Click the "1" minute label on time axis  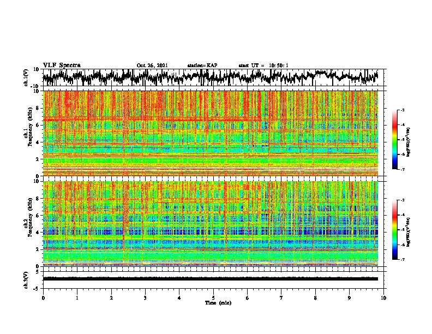coord(77,298)
